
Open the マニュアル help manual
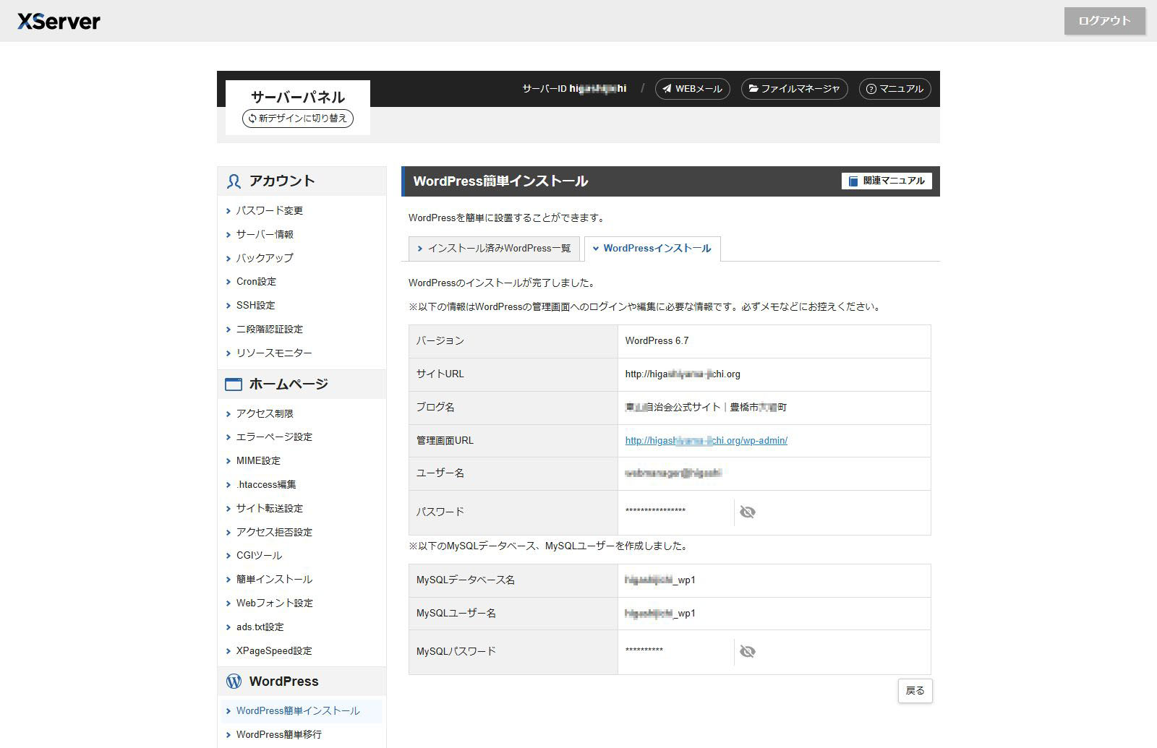click(x=895, y=89)
